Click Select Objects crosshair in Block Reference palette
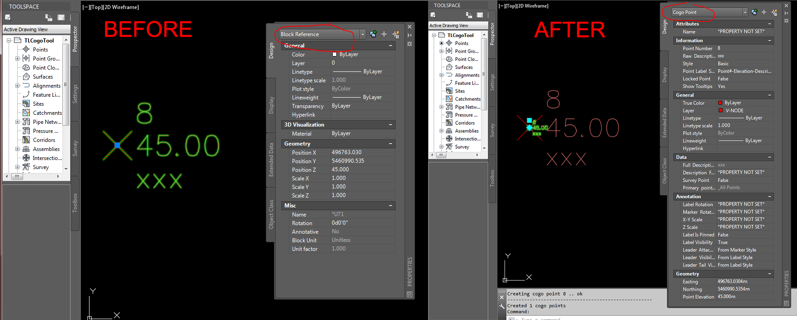 [x=384, y=34]
